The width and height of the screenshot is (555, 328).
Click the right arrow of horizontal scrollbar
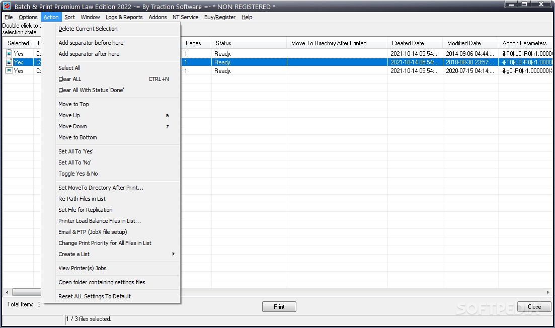[548, 292]
